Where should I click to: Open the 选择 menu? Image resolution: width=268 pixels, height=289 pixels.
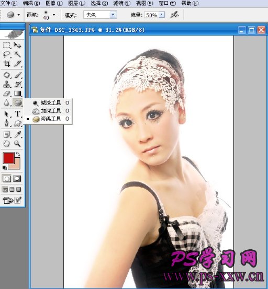point(99,3)
